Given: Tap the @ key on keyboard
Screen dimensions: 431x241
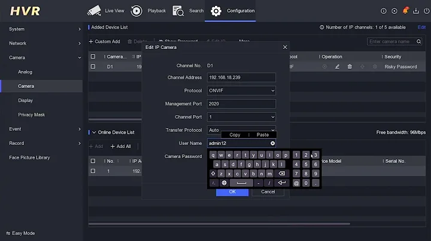Looking at the screenshot, I should tap(296, 183).
